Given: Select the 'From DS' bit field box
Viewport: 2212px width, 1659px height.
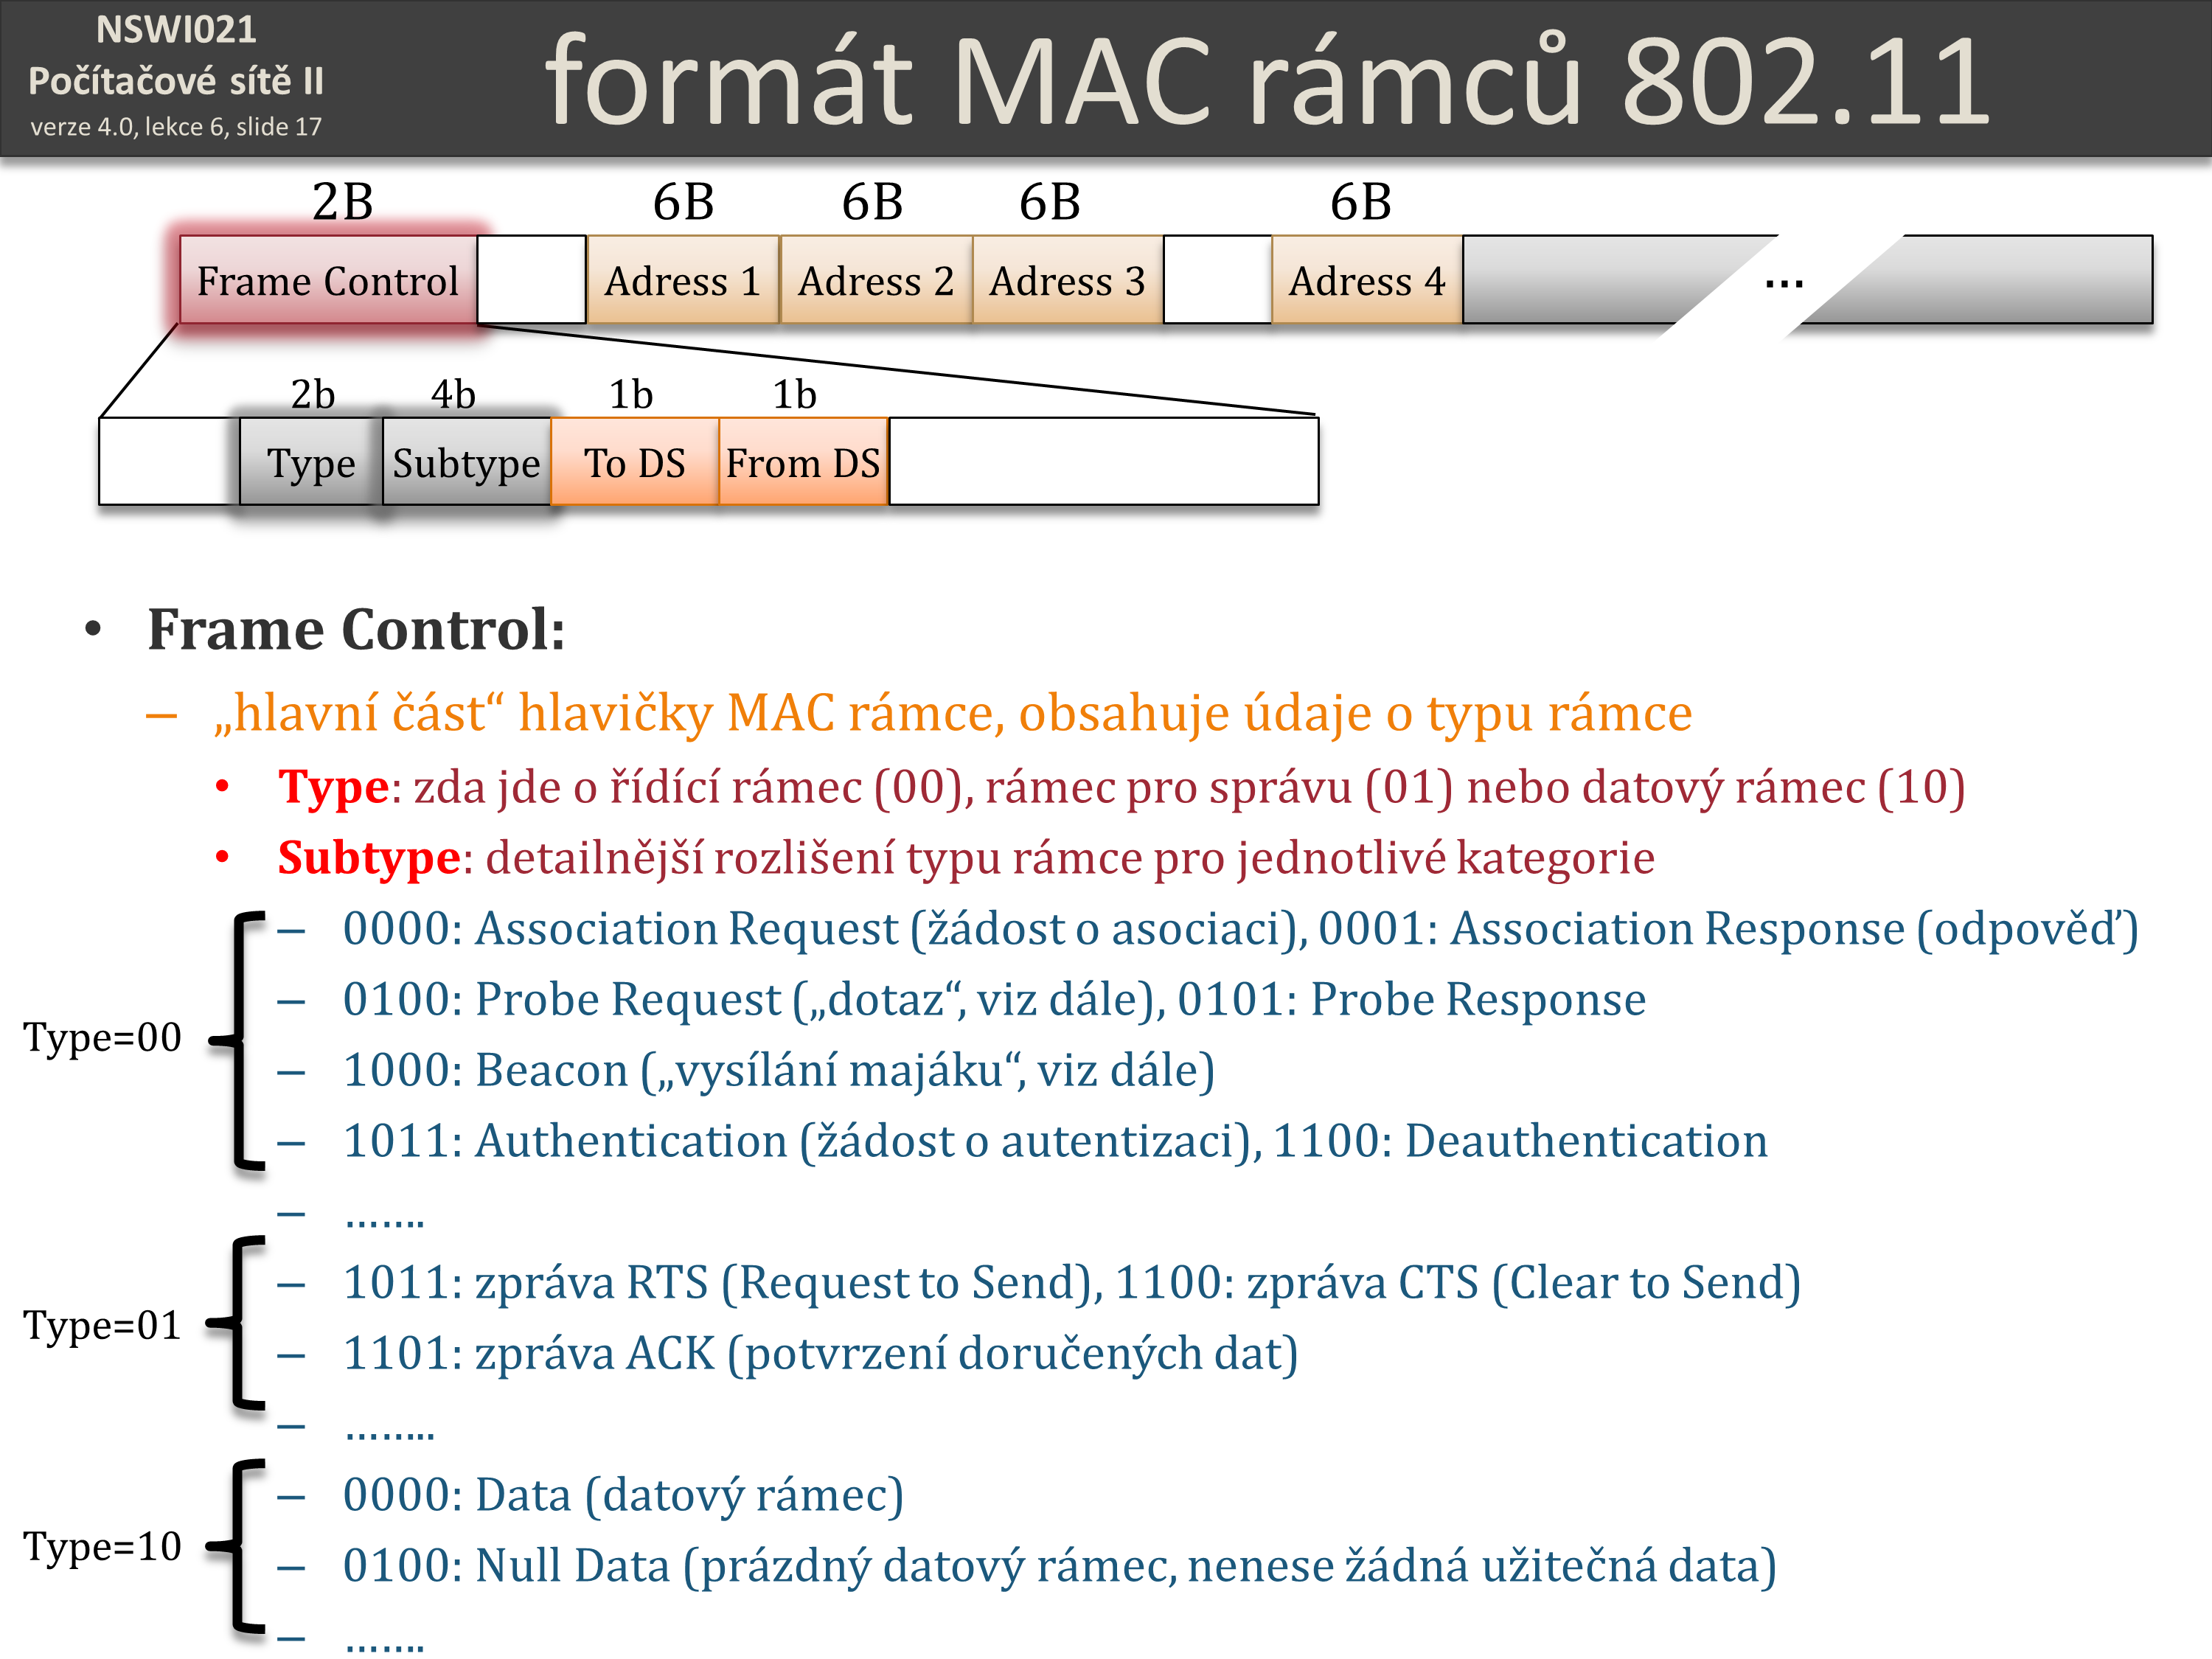Looking at the screenshot, I should tap(803, 462).
